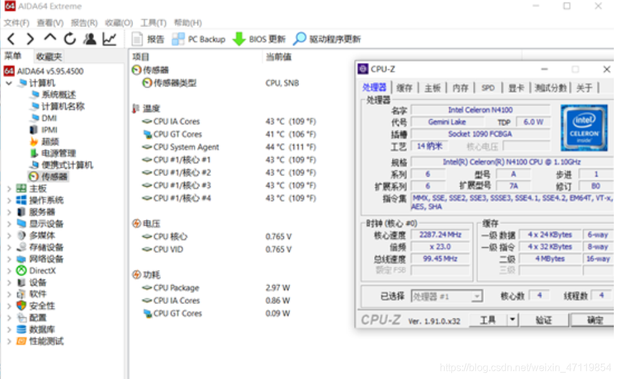Select 超频 overclock tree item

[x=44, y=141]
